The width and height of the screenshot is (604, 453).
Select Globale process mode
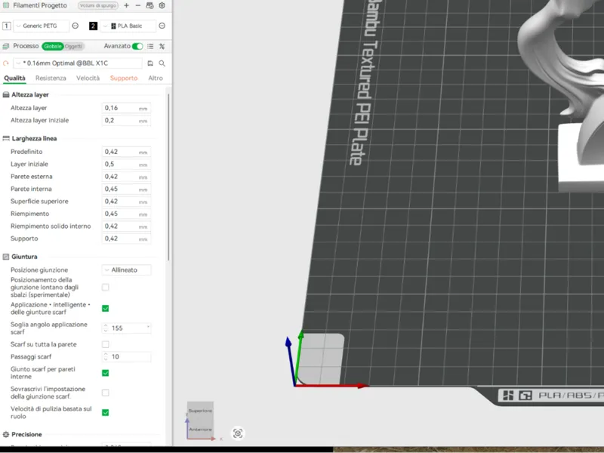pos(52,46)
